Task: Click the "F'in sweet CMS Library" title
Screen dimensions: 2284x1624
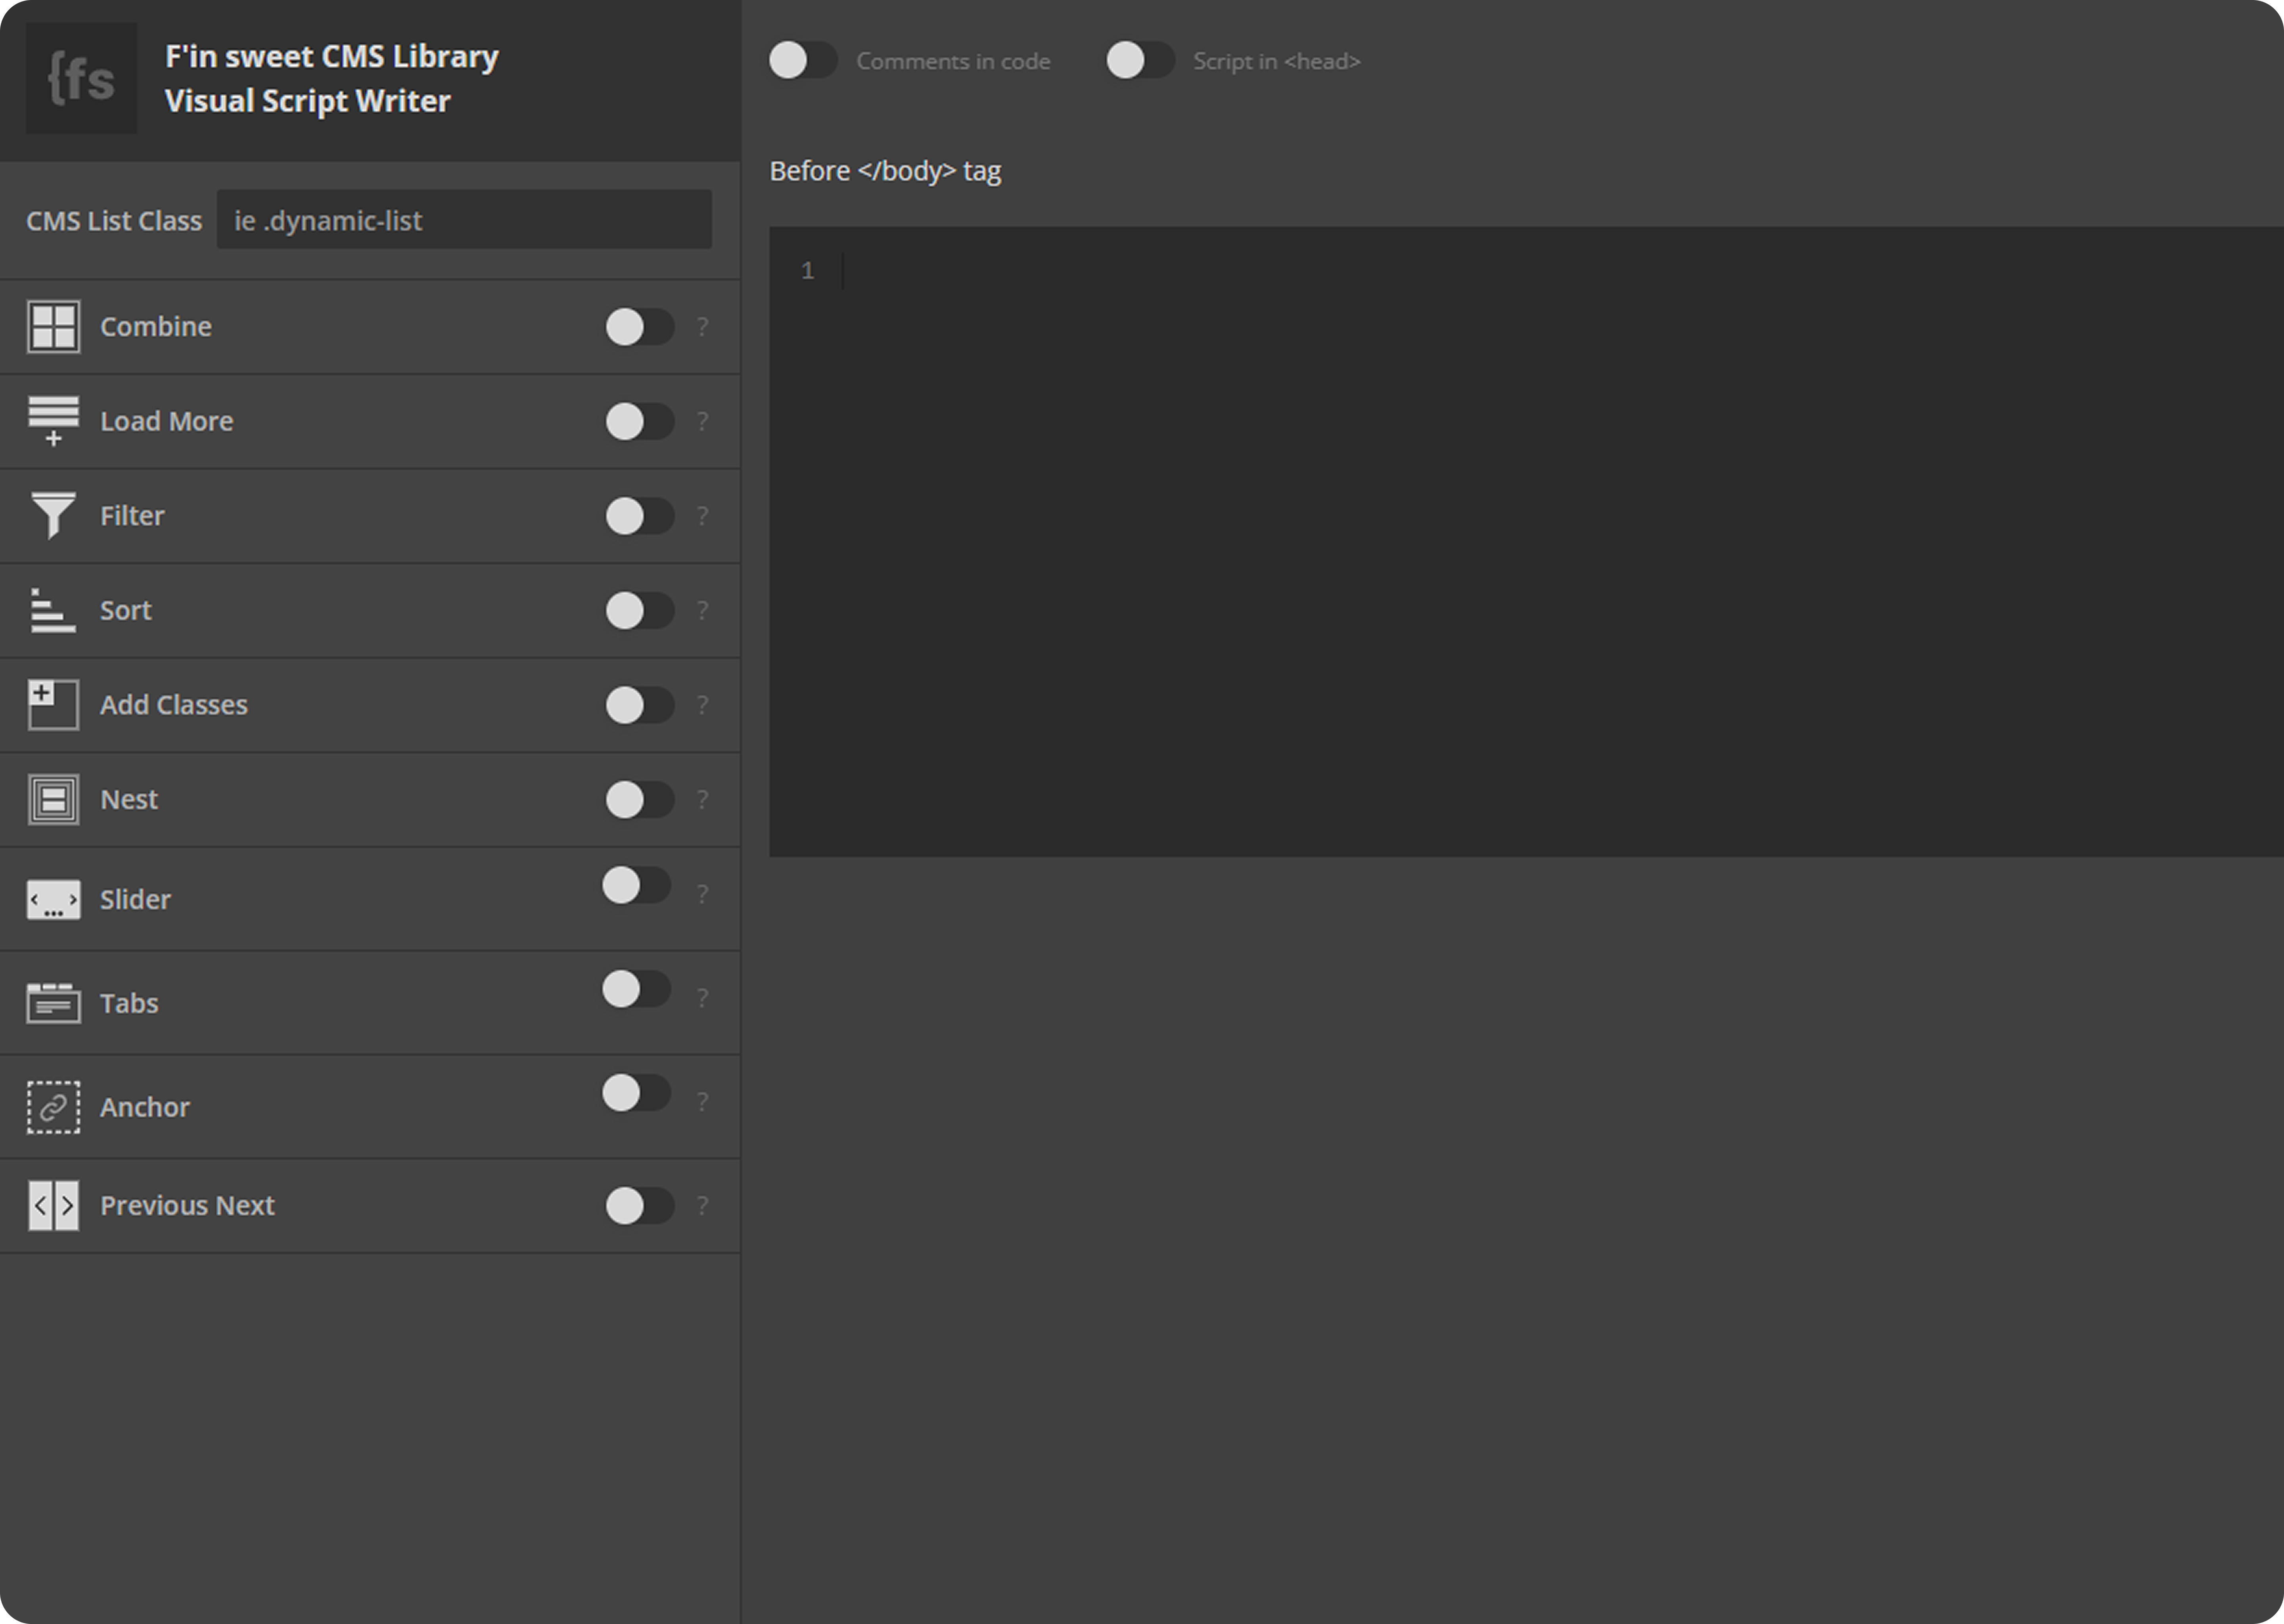Action: tap(332, 57)
